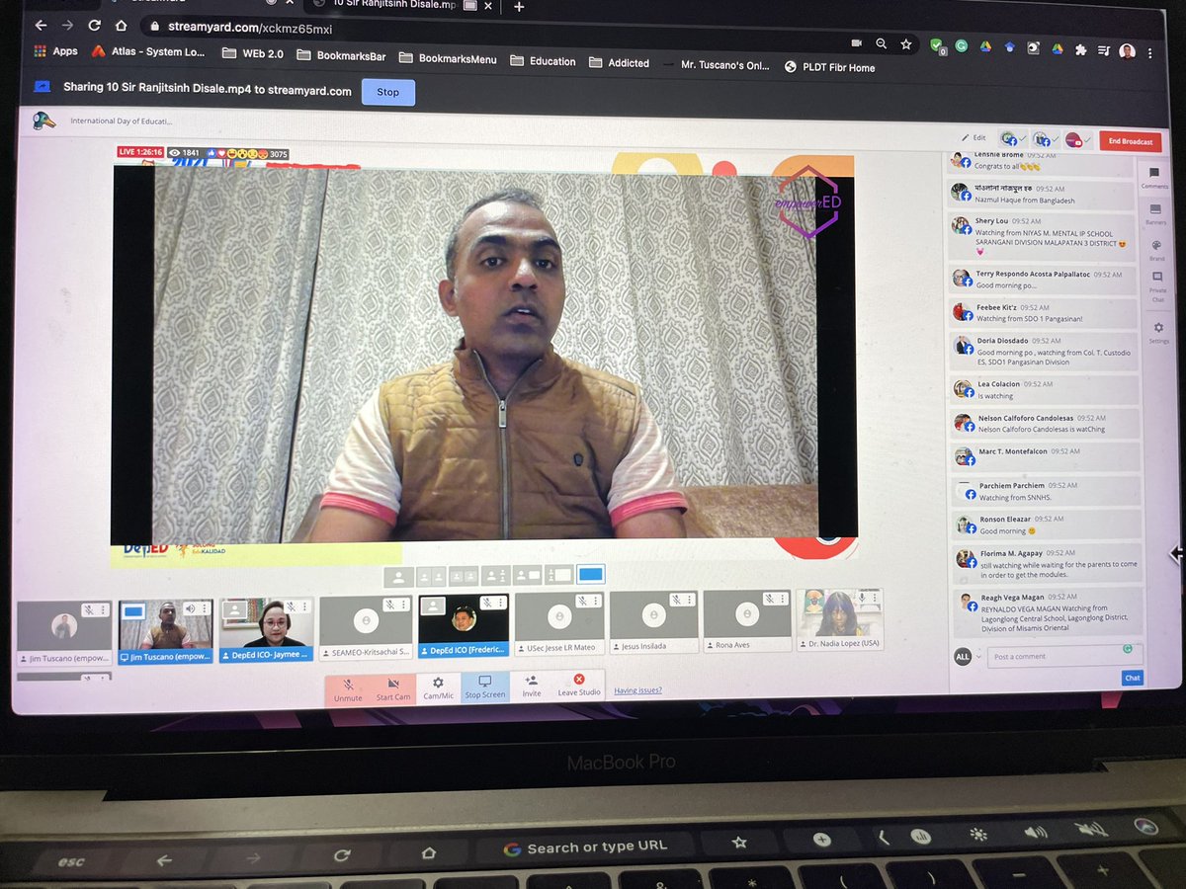The width and height of the screenshot is (1186, 889).
Task: Open the Brand panel icon
Action: [x=1156, y=246]
